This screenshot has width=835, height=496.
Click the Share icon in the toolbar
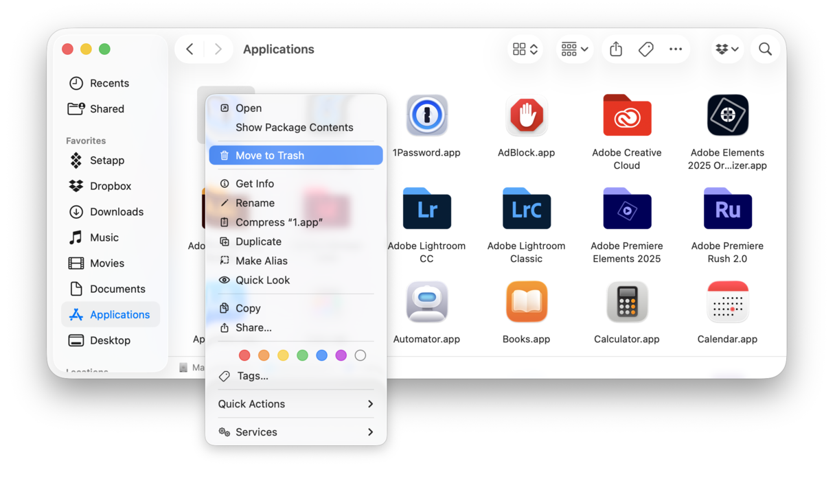point(615,49)
